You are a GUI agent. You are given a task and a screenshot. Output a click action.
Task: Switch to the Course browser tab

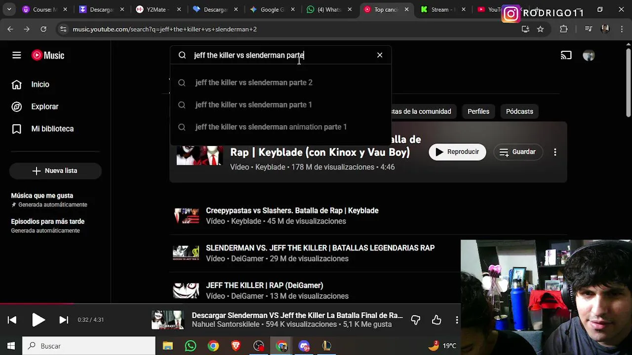point(44,9)
